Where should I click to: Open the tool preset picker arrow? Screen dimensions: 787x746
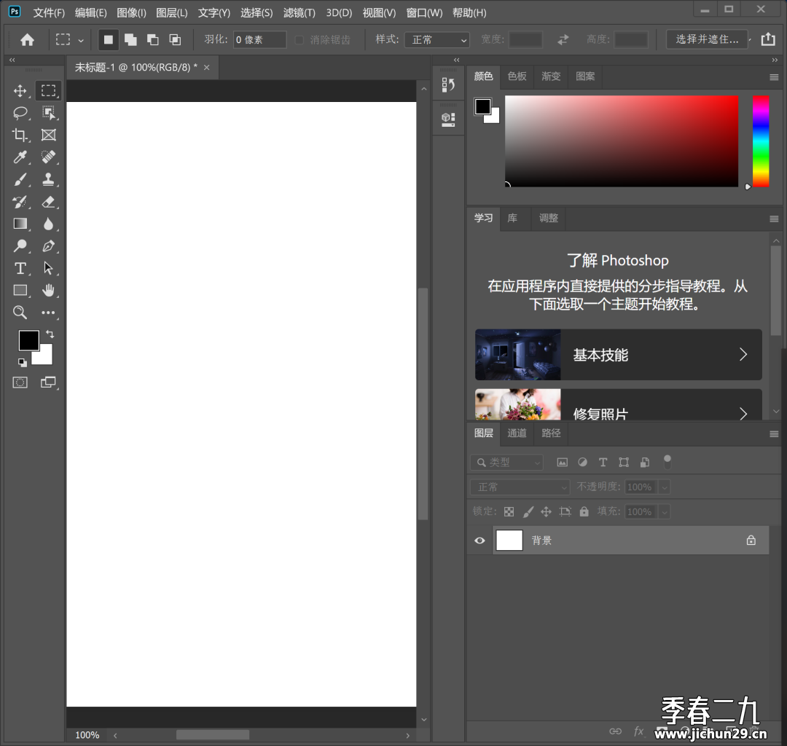point(81,41)
